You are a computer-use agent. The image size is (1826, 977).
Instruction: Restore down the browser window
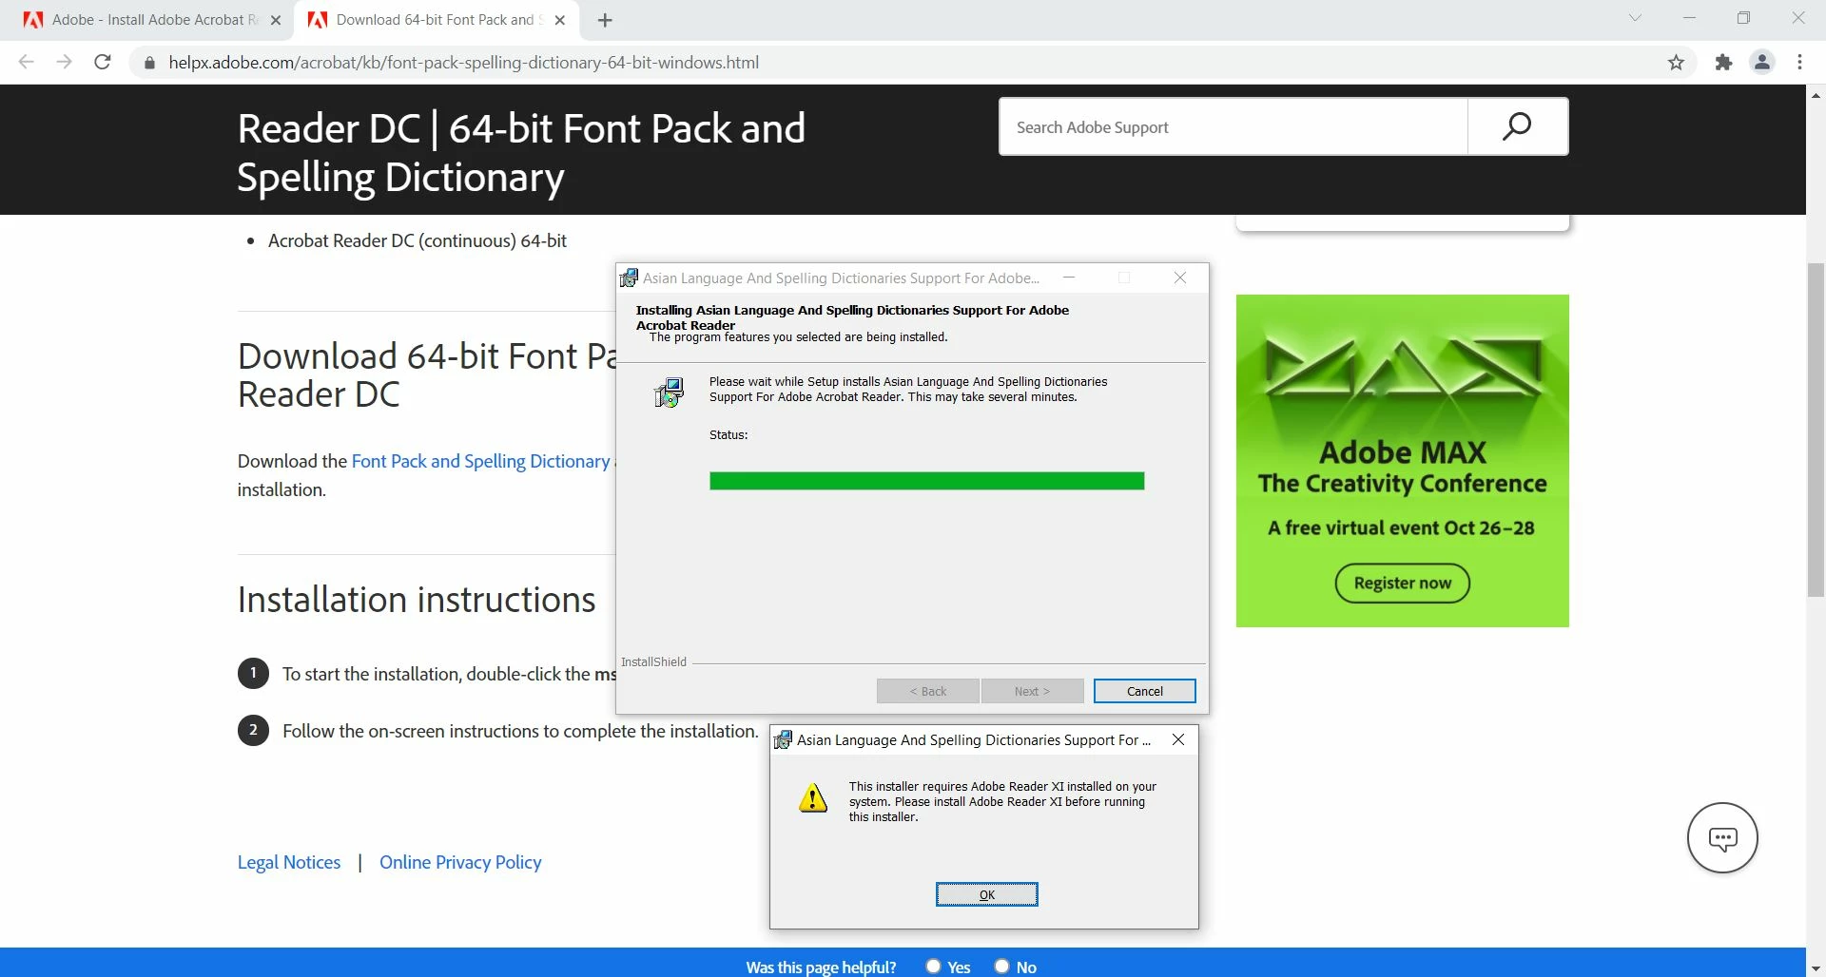1743,18
